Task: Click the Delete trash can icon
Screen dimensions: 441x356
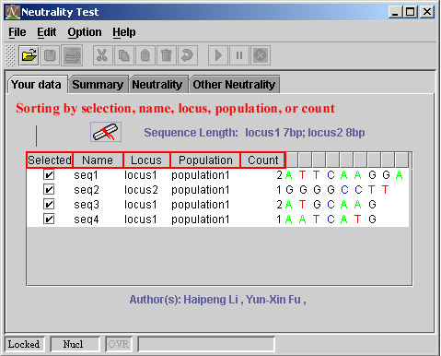Action: (167, 55)
